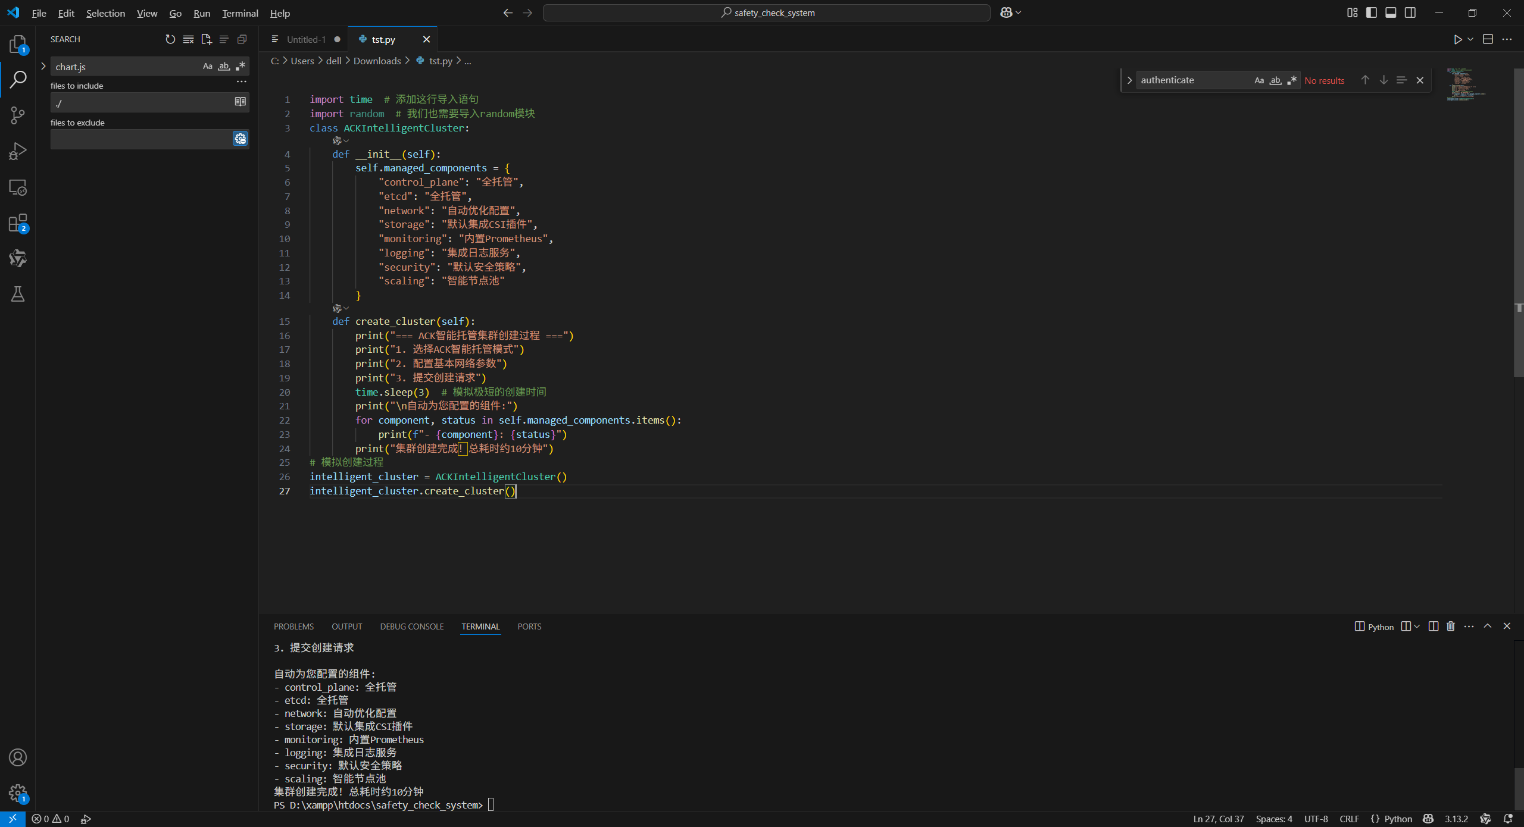Toggle Find in Selection
1524x827 pixels.
(1401, 80)
